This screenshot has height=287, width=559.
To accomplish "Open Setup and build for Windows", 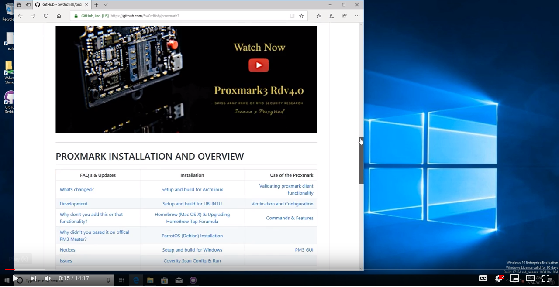I will 192,250.
